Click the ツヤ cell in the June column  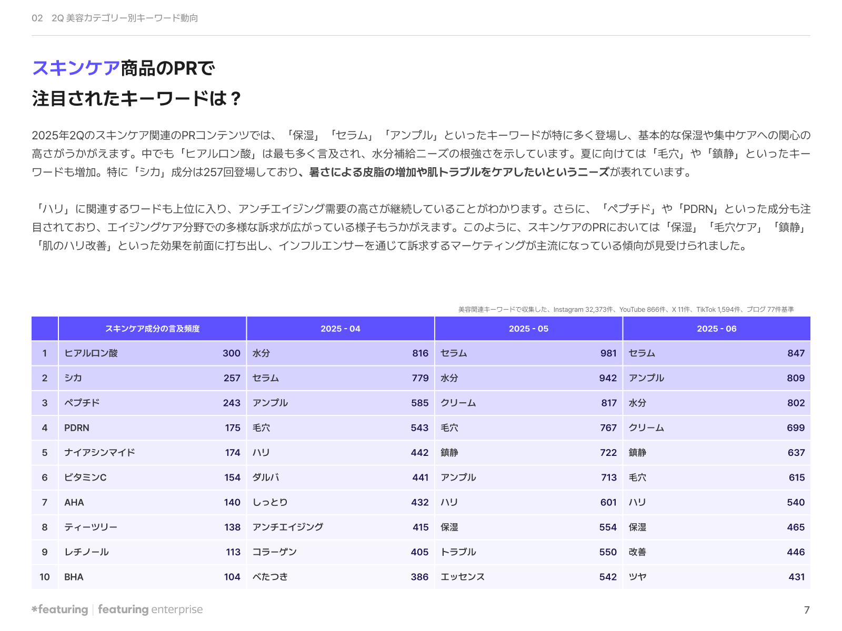[637, 577]
